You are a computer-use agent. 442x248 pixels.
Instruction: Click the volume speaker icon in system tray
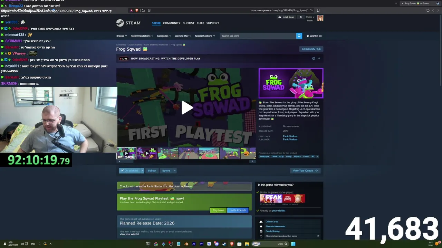tap(22, 244)
